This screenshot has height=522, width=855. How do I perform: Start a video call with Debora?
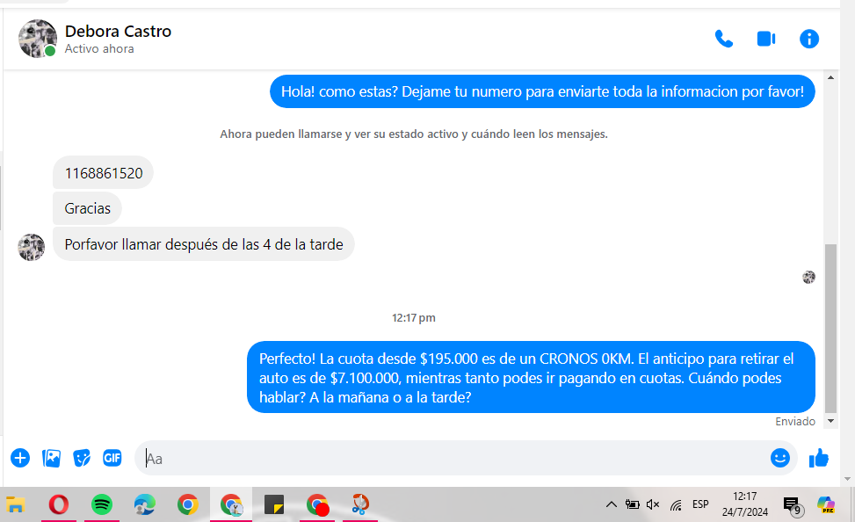(765, 39)
